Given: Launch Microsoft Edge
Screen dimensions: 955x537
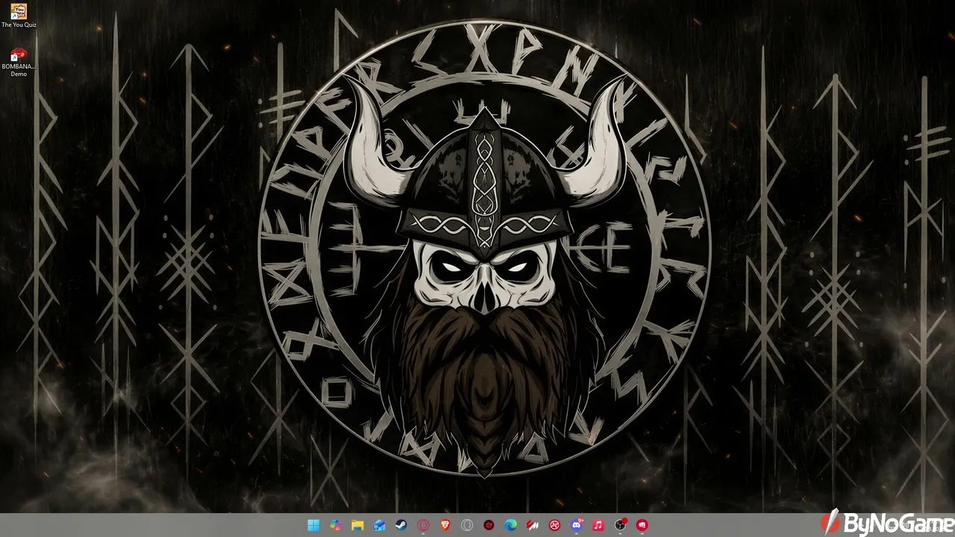Looking at the screenshot, I should [x=511, y=525].
